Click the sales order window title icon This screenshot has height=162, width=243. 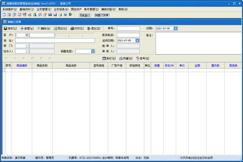pyautogui.click(x=5, y=22)
